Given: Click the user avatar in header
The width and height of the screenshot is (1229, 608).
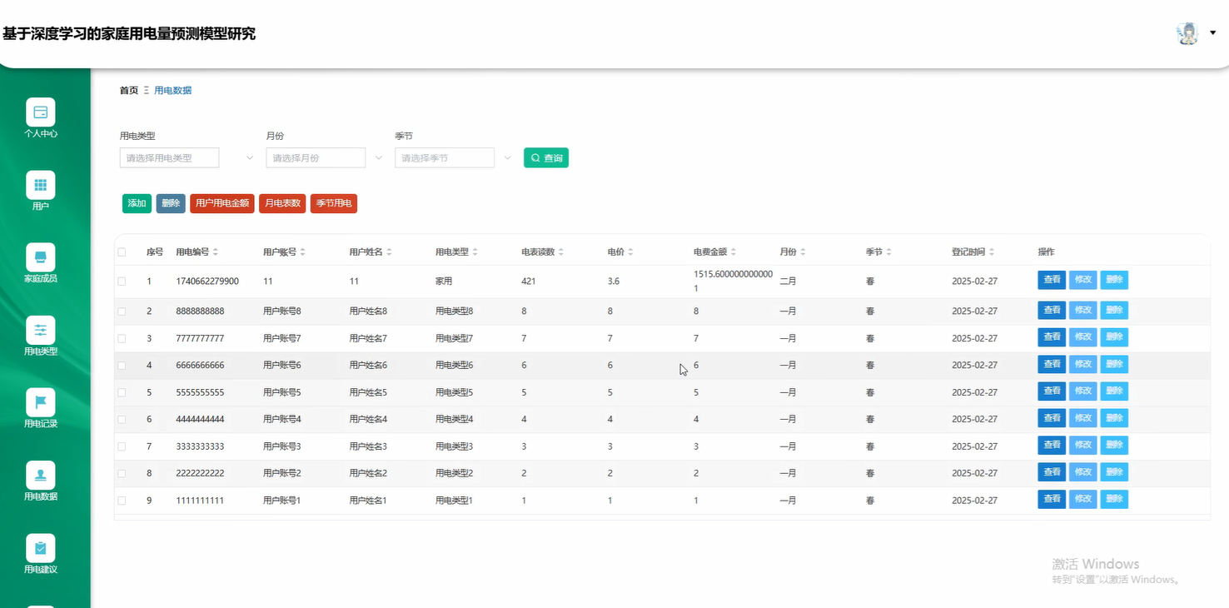Looking at the screenshot, I should 1187,33.
